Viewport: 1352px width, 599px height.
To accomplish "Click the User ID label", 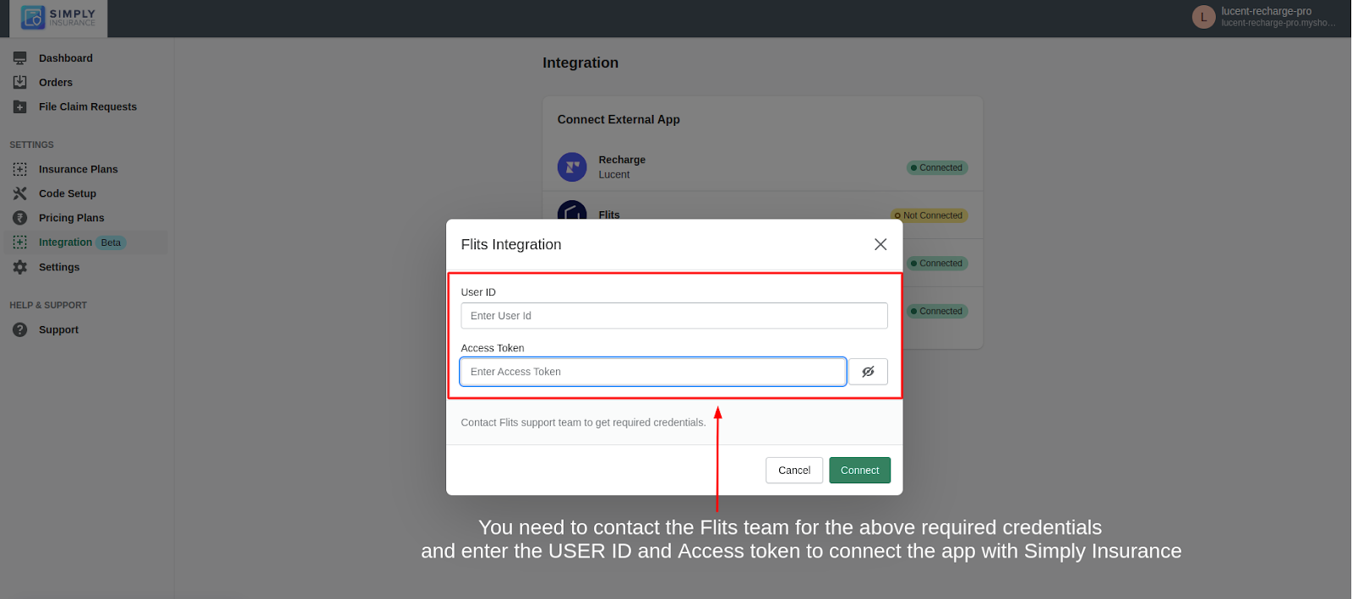I will click(x=478, y=292).
